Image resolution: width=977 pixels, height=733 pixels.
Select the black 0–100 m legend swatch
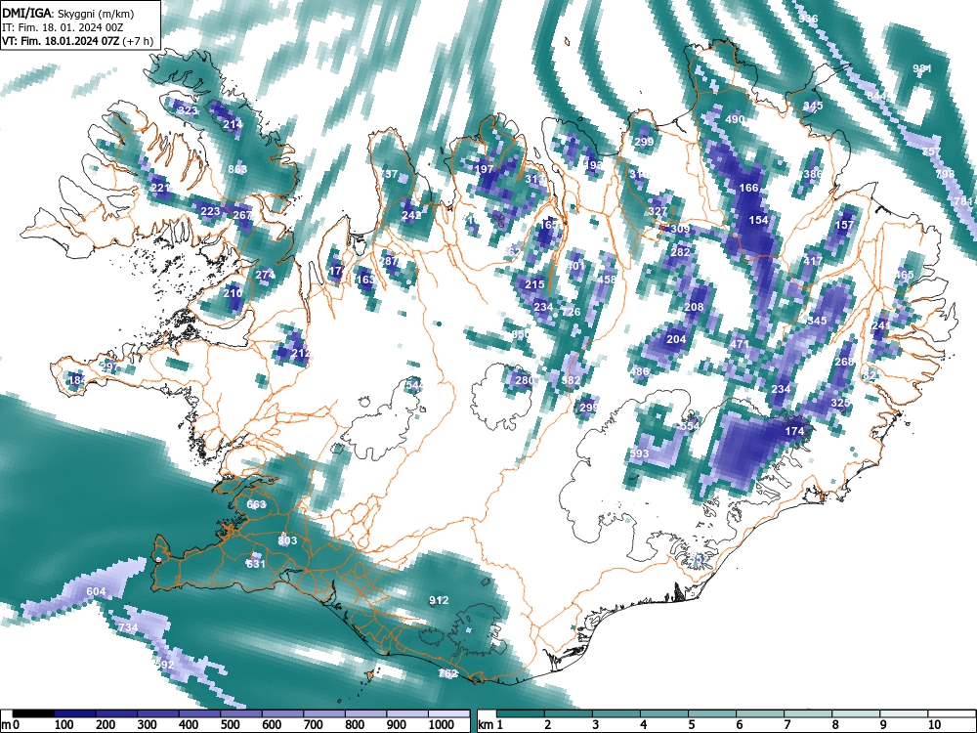coord(33,713)
